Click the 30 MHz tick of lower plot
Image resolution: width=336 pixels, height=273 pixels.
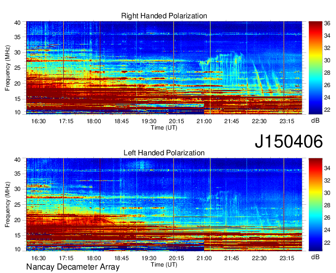(x=17, y=189)
